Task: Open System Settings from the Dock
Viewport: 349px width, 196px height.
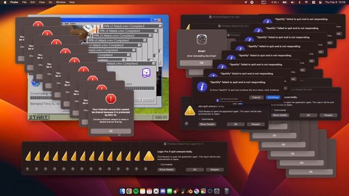Action: (217, 191)
